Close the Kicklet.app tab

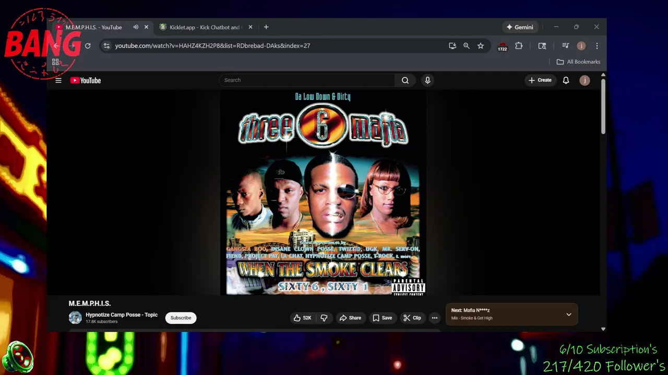point(250,27)
